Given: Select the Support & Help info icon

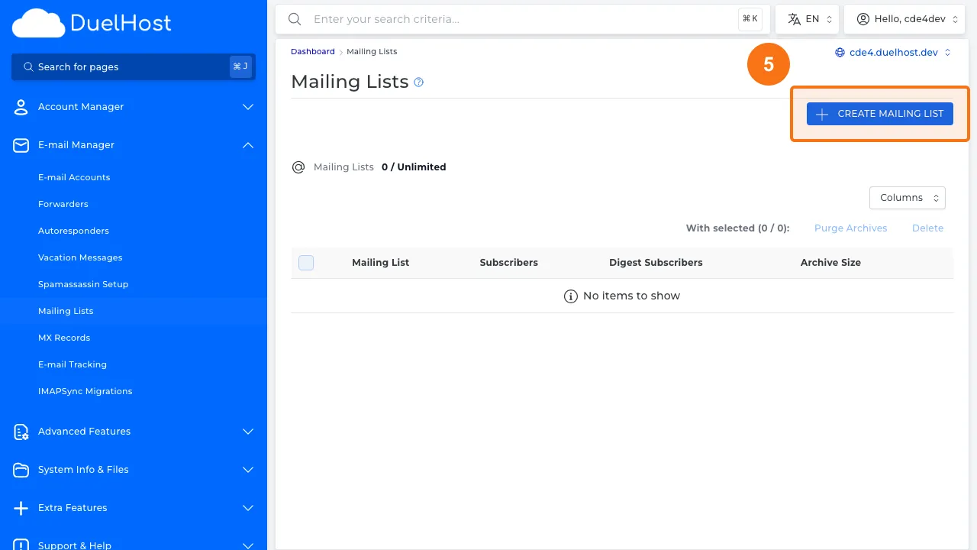Looking at the screenshot, I should [x=21, y=544].
